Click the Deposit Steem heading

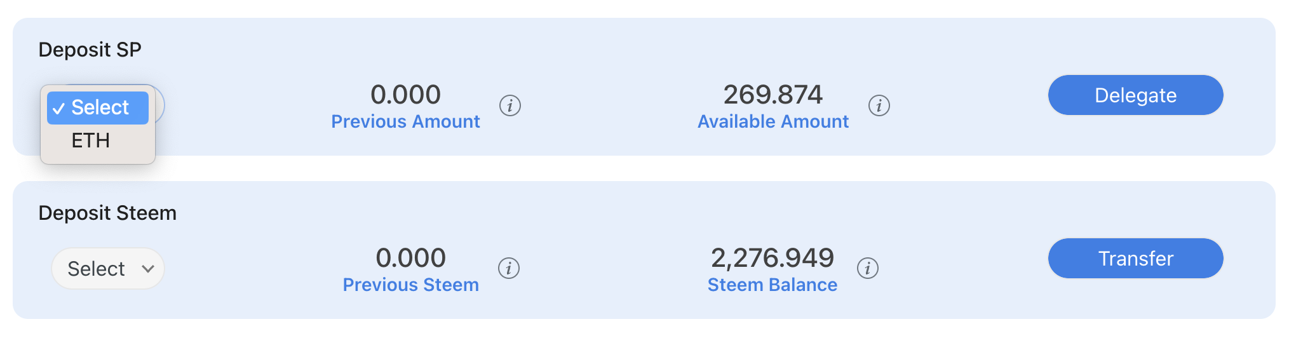coord(107,213)
